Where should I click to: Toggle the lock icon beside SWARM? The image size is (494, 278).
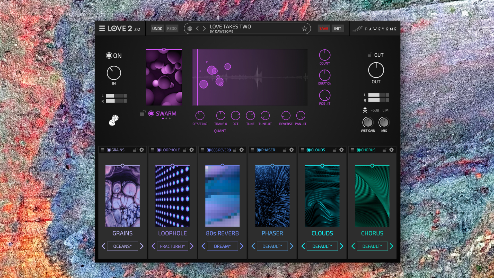click(x=143, y=113)
